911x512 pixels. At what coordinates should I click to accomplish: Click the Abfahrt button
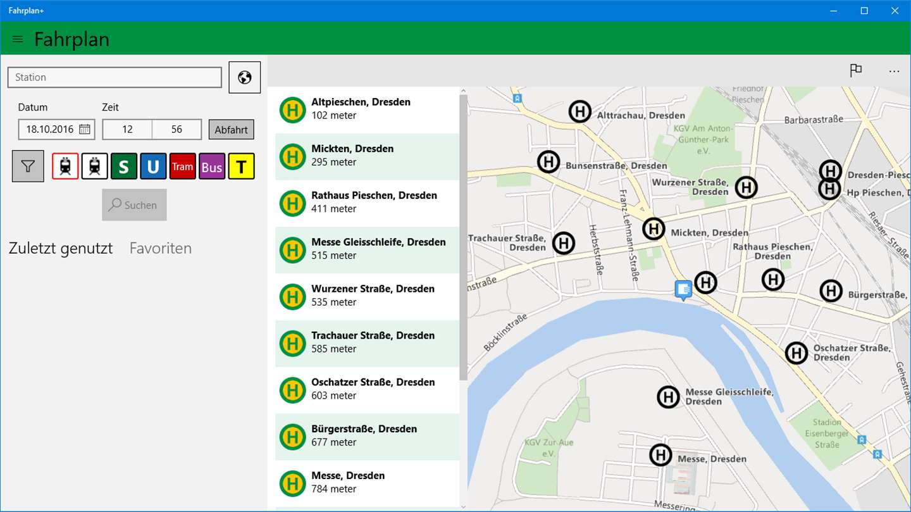coord(232,130)
